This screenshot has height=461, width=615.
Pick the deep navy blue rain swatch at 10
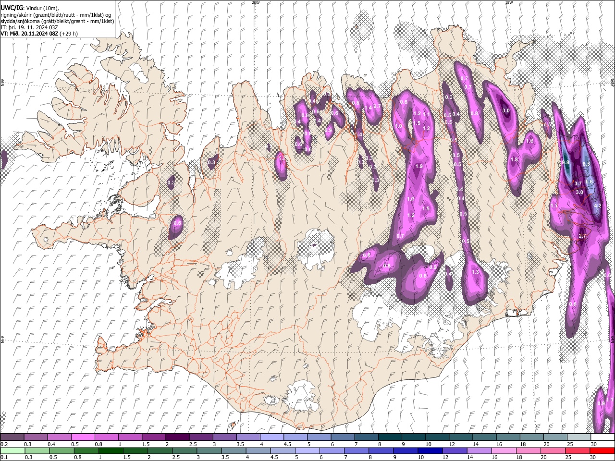coord(430,450)
